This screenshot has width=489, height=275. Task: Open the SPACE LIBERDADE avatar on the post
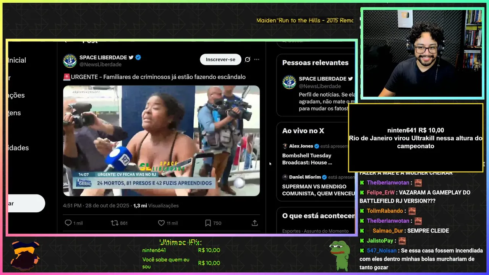click(70, 61)
